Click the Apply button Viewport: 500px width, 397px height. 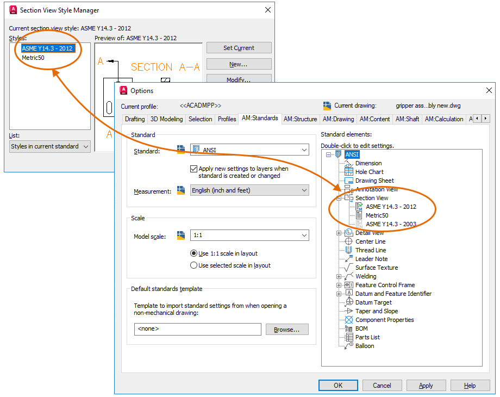pos(426,385)
